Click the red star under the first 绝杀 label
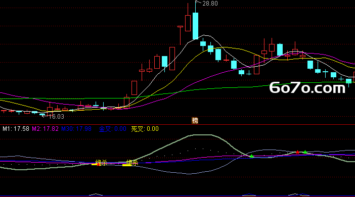Image resolution: width=355 pixels, height=197 pixels. (x=98, y=165)
